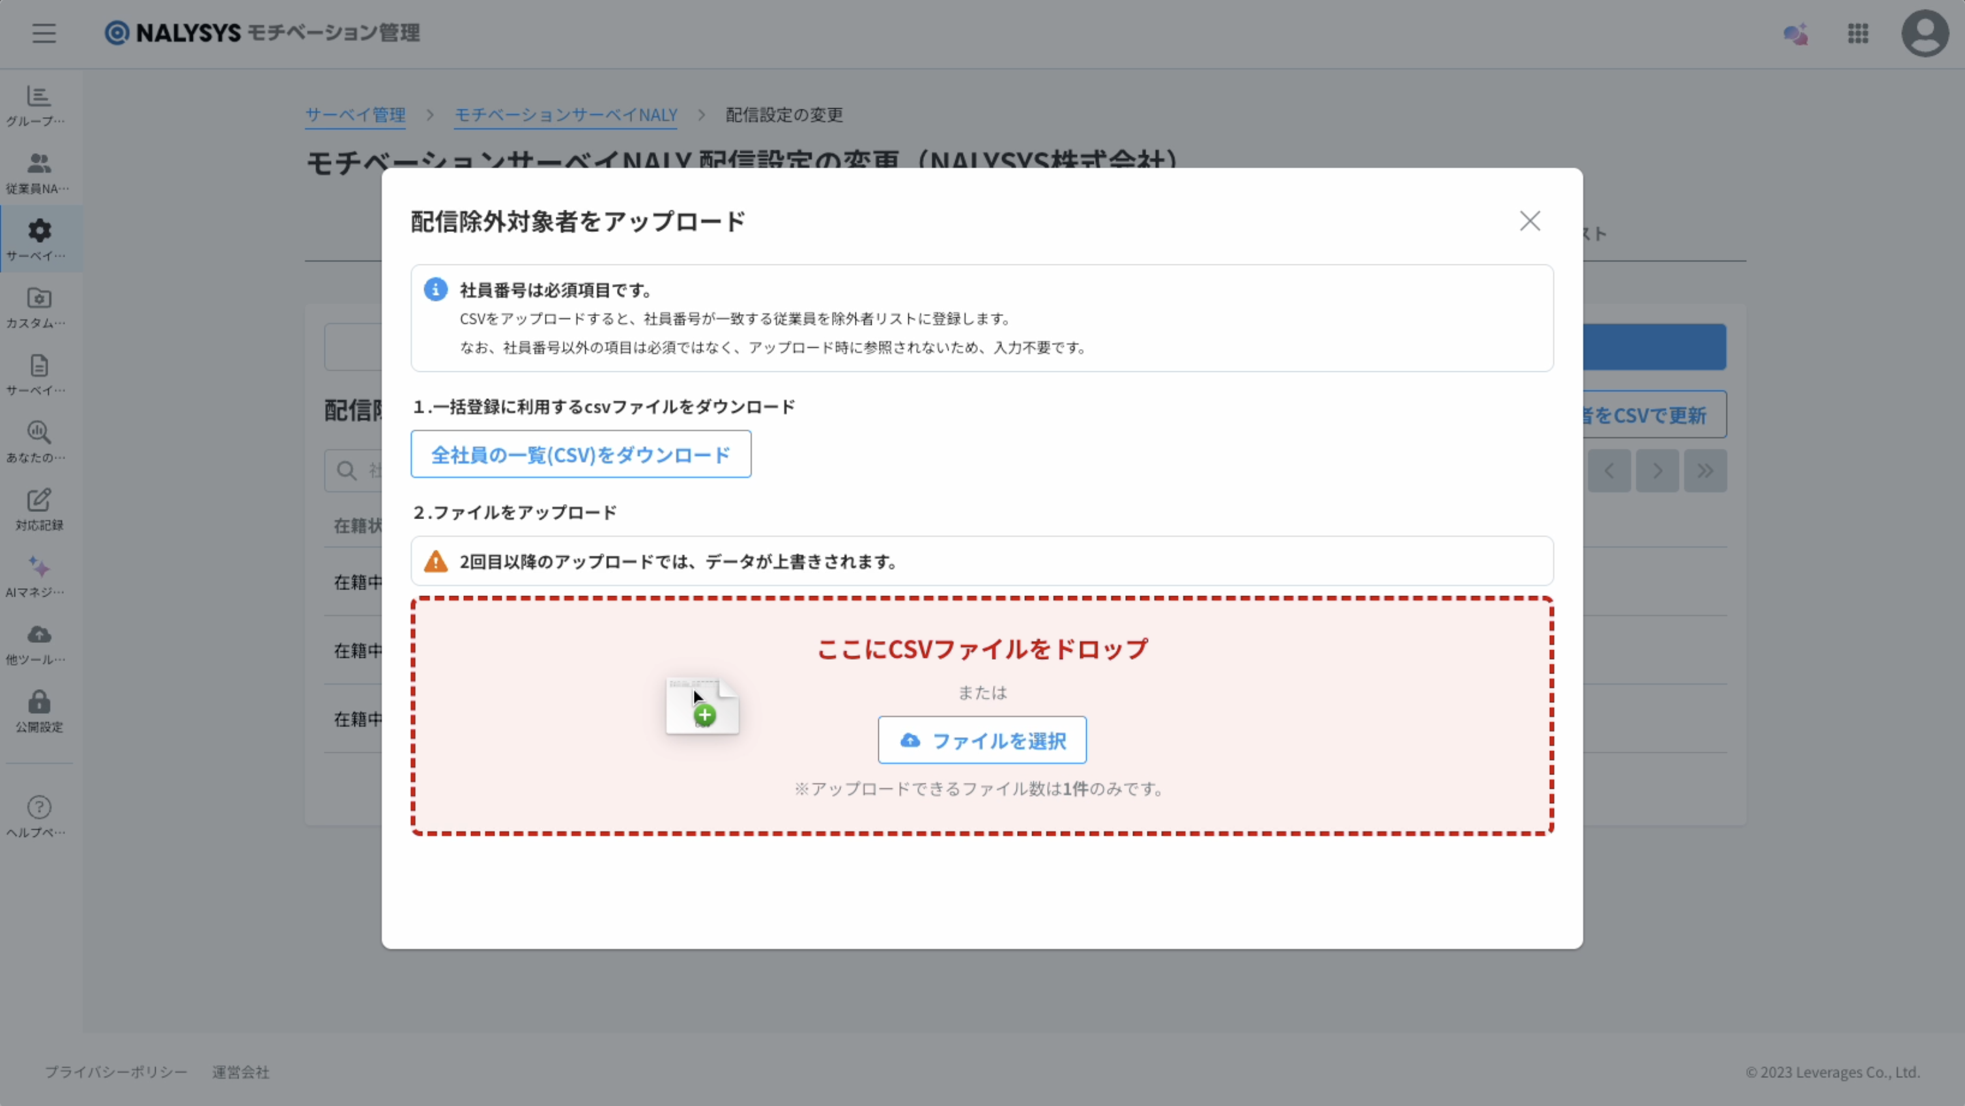The image size is (1965, 1106).
Task: Open the chat bubbles icon in header
Action: (1796, 34)
